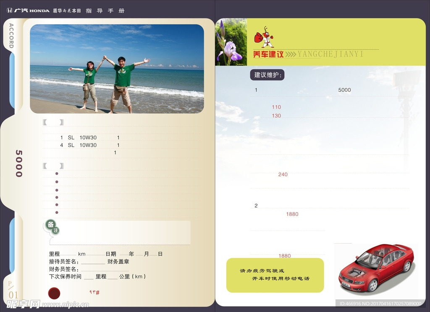430x312 pixels.
Task: Click the YANGCHEJIANYI pinyin text
Action: pos(330,54)
